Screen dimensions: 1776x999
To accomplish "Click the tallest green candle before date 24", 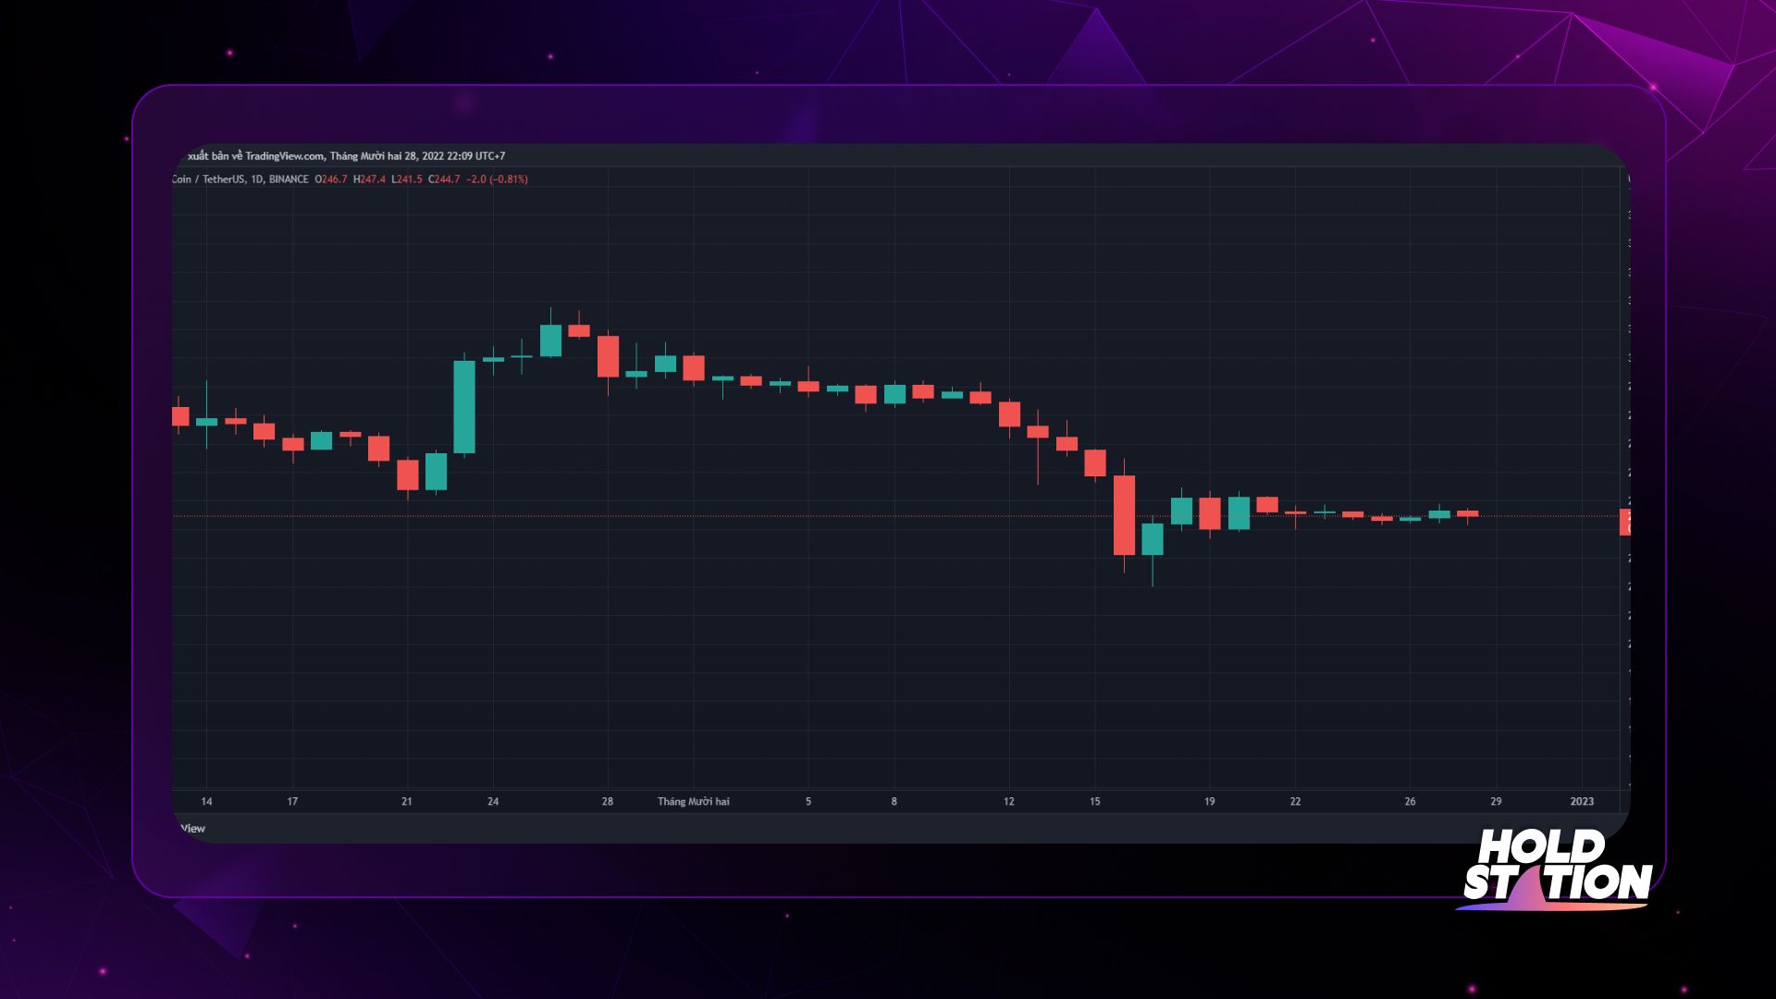I will [464, 407].
